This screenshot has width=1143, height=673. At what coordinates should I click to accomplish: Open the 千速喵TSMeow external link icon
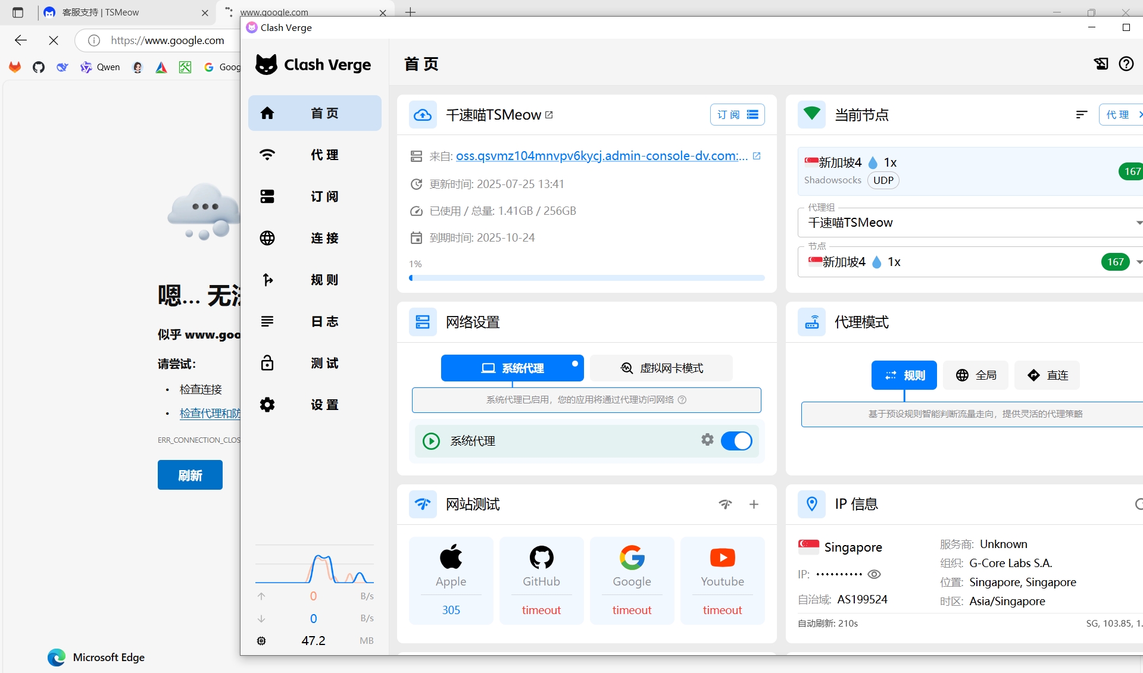click(549, 115)
